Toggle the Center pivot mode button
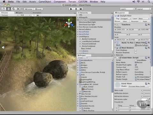The height and width of the screenshot is (115, 153). tap(28, 9)
